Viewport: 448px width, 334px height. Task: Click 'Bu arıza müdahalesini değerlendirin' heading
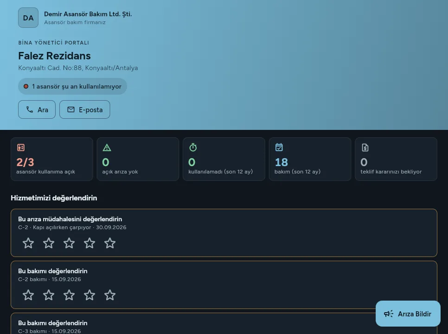(x=70, y=219)
